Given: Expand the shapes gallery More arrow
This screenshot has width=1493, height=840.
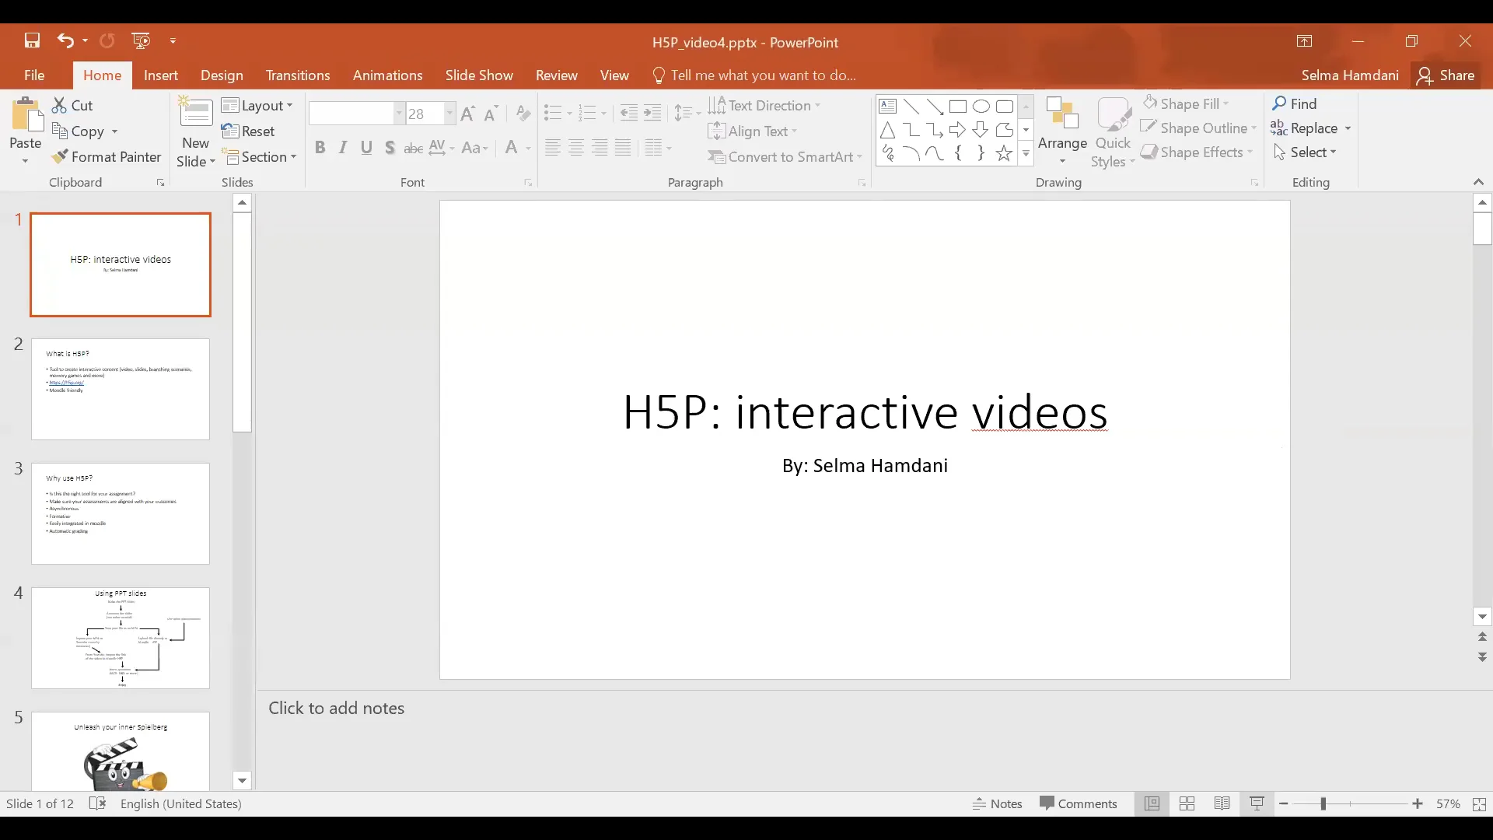Looking at the screenshot, I should click(1026, 154).
